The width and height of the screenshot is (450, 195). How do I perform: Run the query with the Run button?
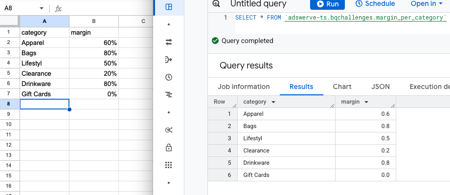click(327, 4)
